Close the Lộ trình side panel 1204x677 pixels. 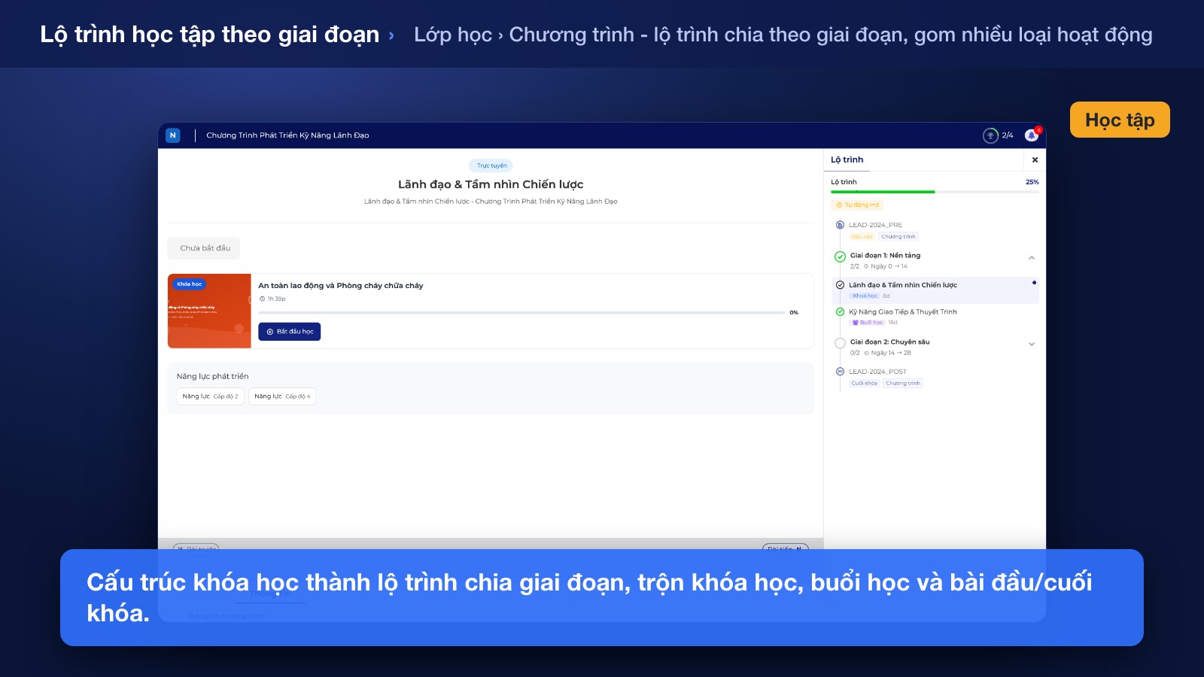(1035, 159)
